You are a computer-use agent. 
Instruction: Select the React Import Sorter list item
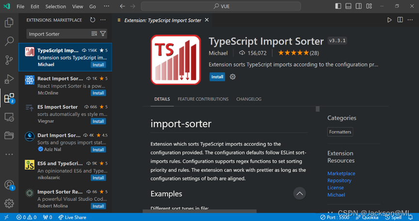point(65,86)
